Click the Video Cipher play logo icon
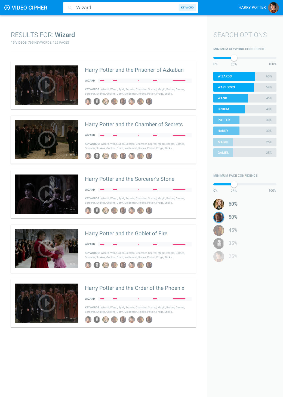 pos(7,8)
